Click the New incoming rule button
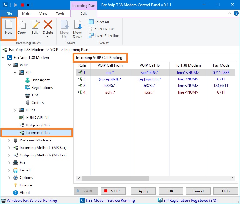Screen dimensions: 240x204 (8, 29)
